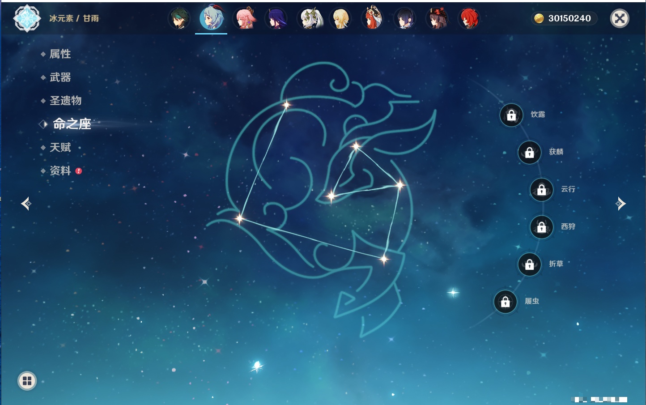
Task: Open the locked 西狩 constellation node
Action: pyautogui.click(x=542, y=227)
